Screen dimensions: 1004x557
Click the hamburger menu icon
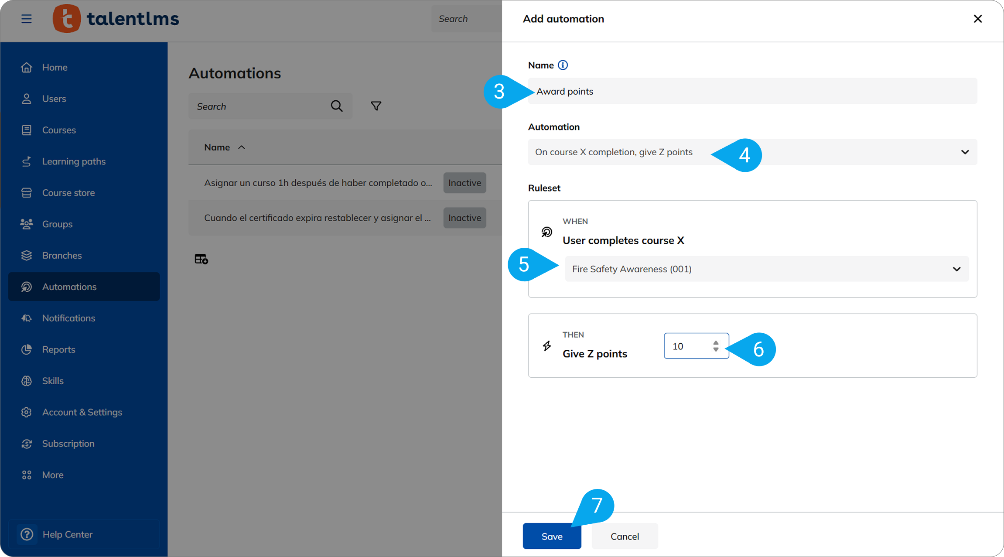coord(27,19)
